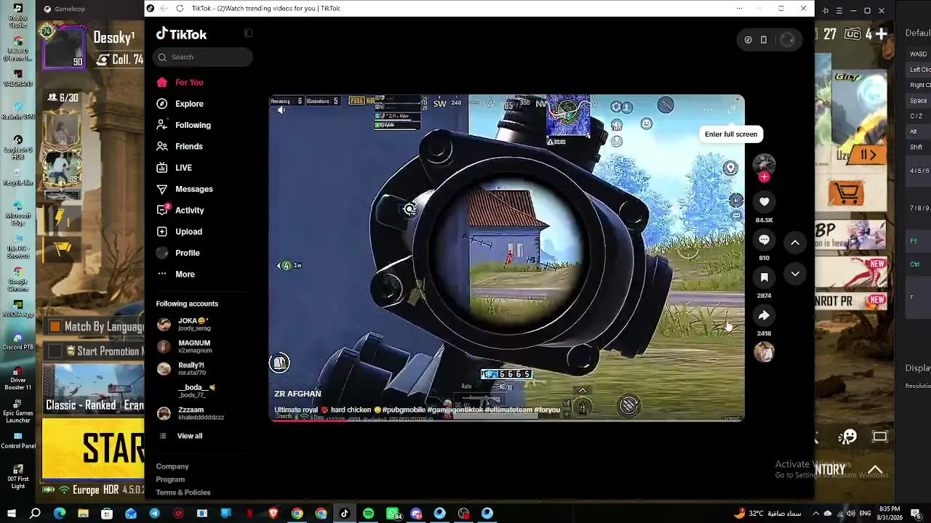Image resolution: width=931 pixels, height=523 pixels.
Task: Click View all following accounts
Action: click(x=180, y=436)
